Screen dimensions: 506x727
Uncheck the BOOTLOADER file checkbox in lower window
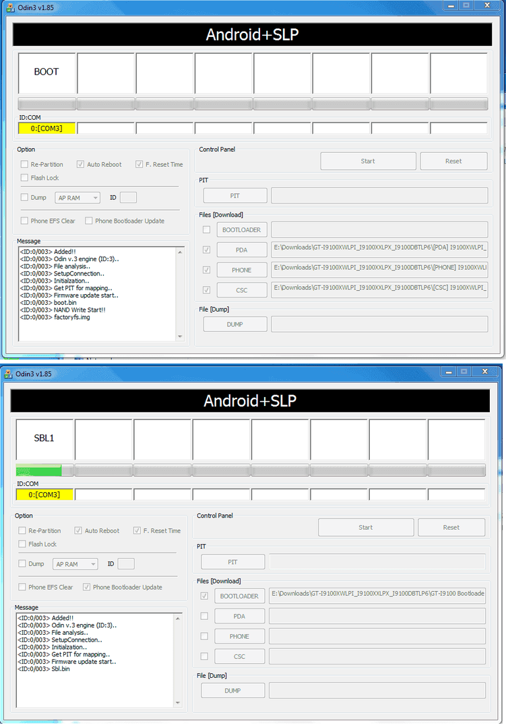click(204, 596)
